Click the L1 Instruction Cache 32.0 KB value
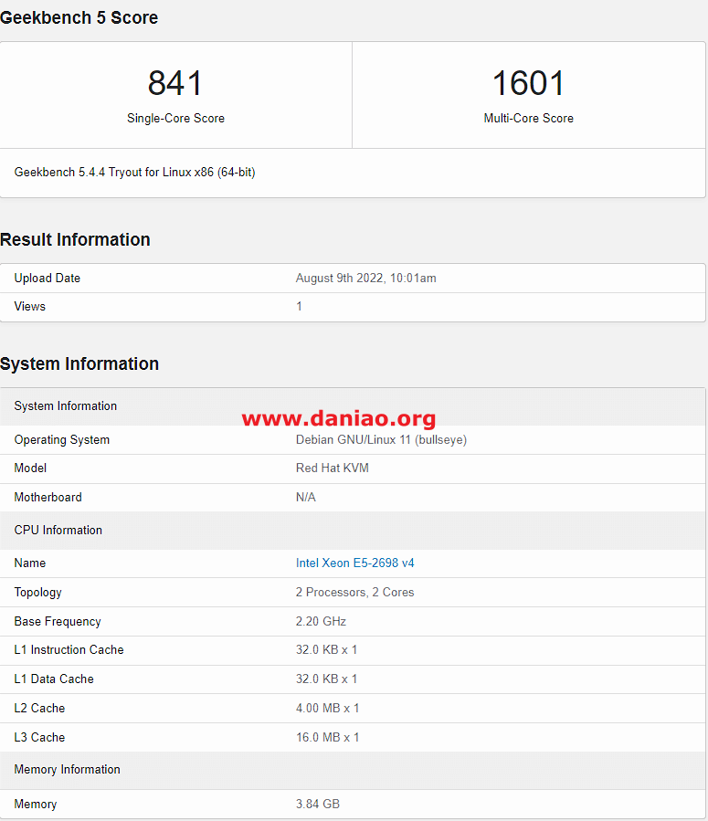This screenshot has height=821, width=708. 326,650
